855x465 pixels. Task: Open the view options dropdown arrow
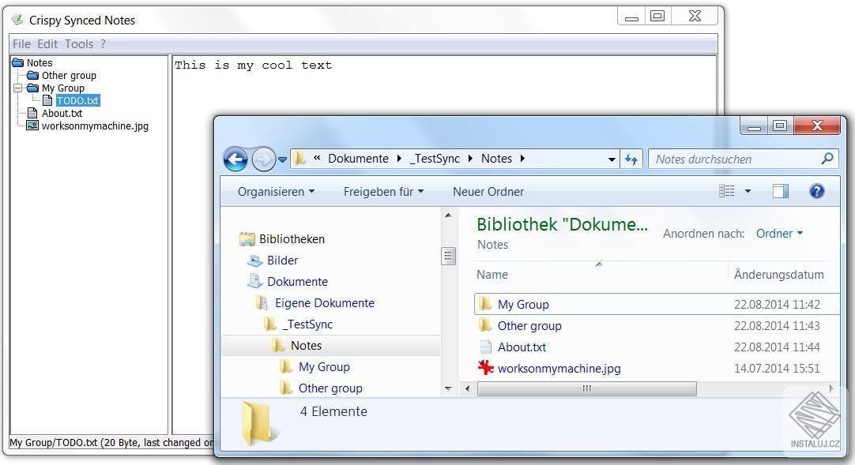[x=748, y=191]
